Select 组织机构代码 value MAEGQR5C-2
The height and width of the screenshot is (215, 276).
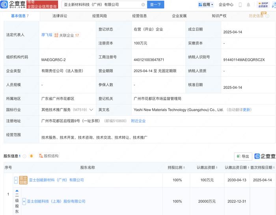pyautogui.click(x=54, y=60)
